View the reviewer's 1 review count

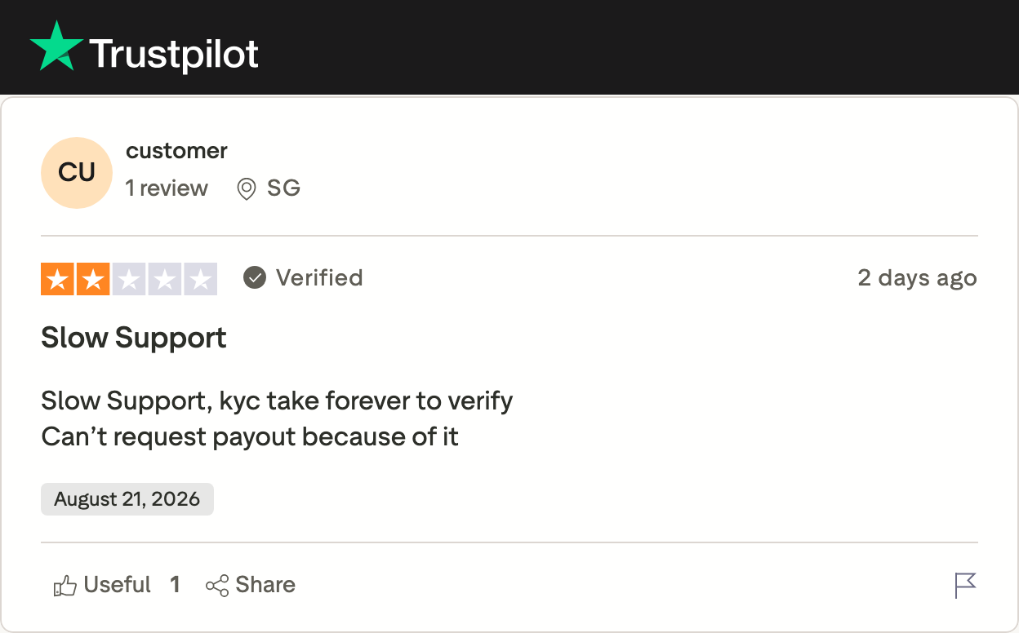[x=167, y=188]
